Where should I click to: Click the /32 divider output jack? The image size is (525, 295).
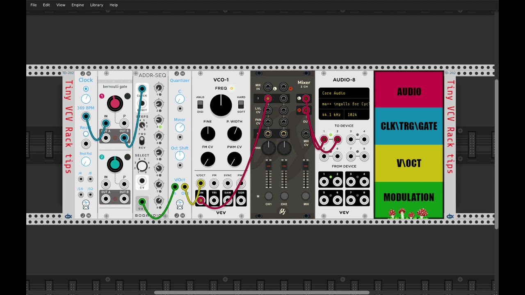[x=90, y=195]
